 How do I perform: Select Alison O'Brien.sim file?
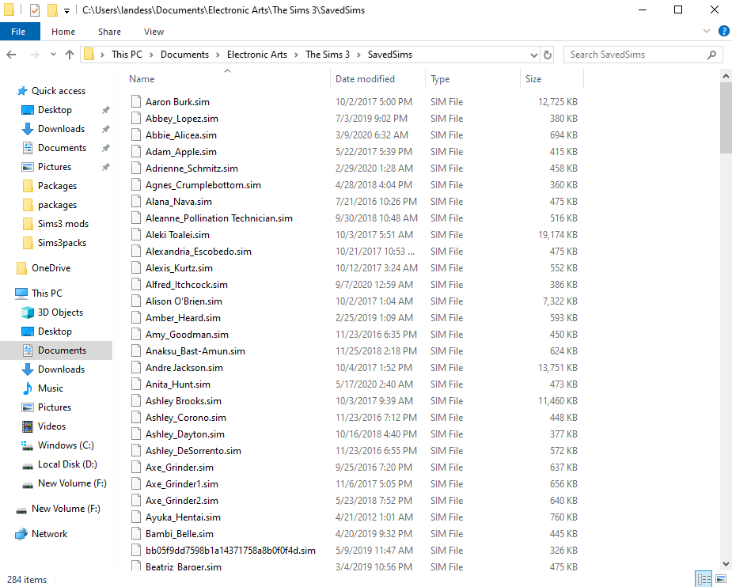[x=184, y=301]
